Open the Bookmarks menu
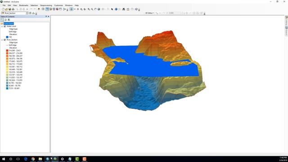The height and width of the screenshot is (162, 288). point(24,5)
